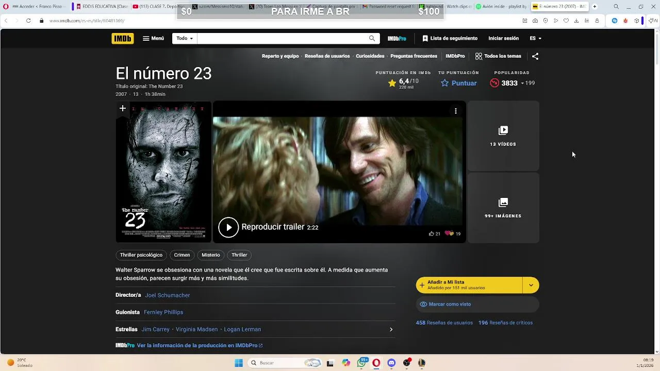Open the IMDbPro link in sub-navigation
The width and height of the screenshot is (660, 371).
(x=455, y=56)
